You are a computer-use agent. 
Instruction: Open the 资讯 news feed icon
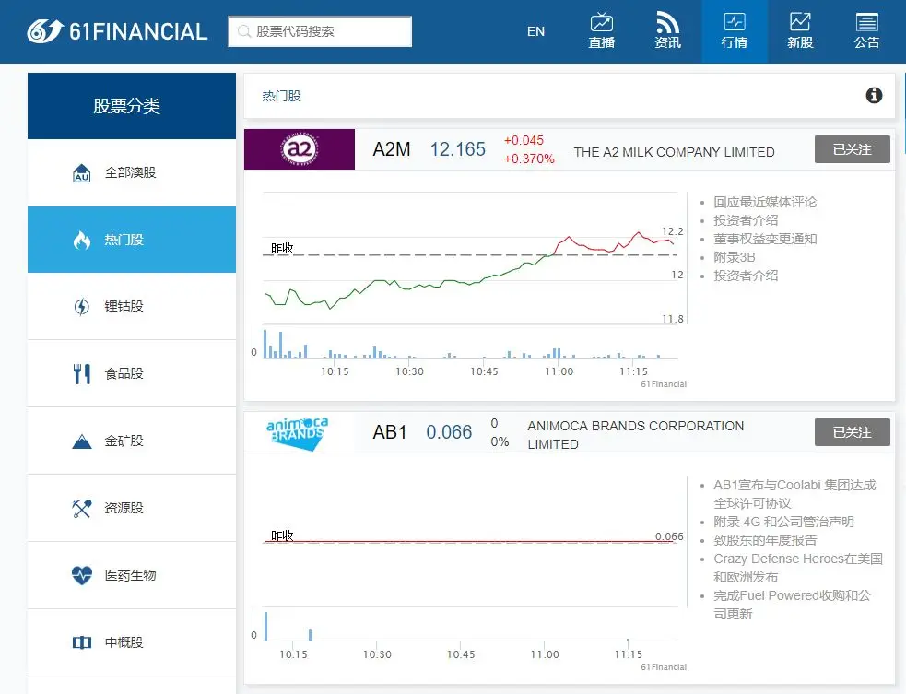tap(667, 31)
